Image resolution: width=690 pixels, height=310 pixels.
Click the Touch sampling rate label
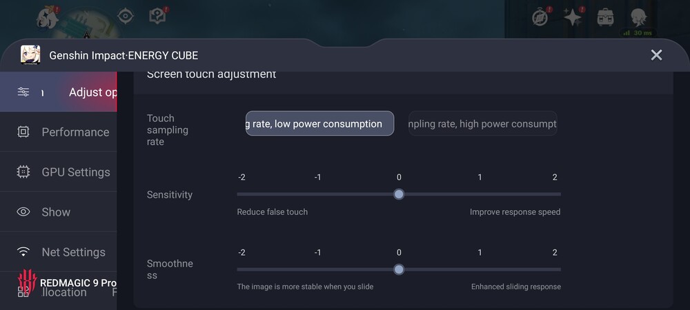[x=168, y=130]
